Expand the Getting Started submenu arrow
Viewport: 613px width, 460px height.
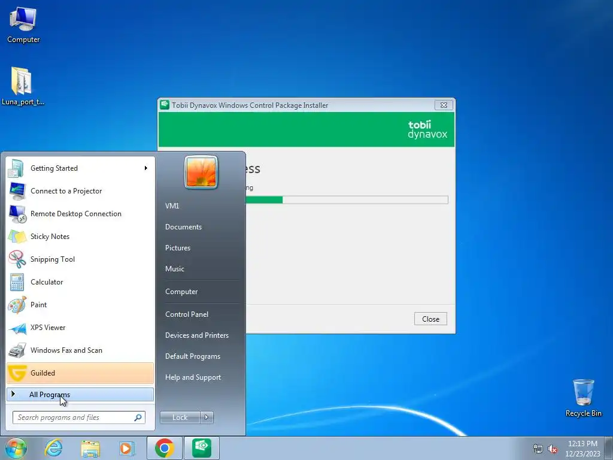pyautogui.click(x=146, y=168)
